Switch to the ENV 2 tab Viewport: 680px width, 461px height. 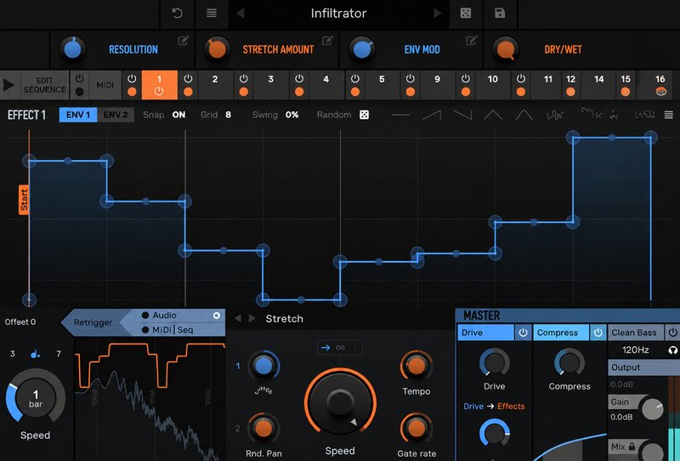click(x=116, y=115)
